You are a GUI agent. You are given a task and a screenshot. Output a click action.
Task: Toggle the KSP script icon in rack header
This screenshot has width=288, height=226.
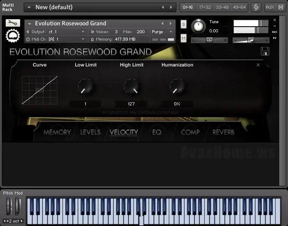click(x=256, y=7)
